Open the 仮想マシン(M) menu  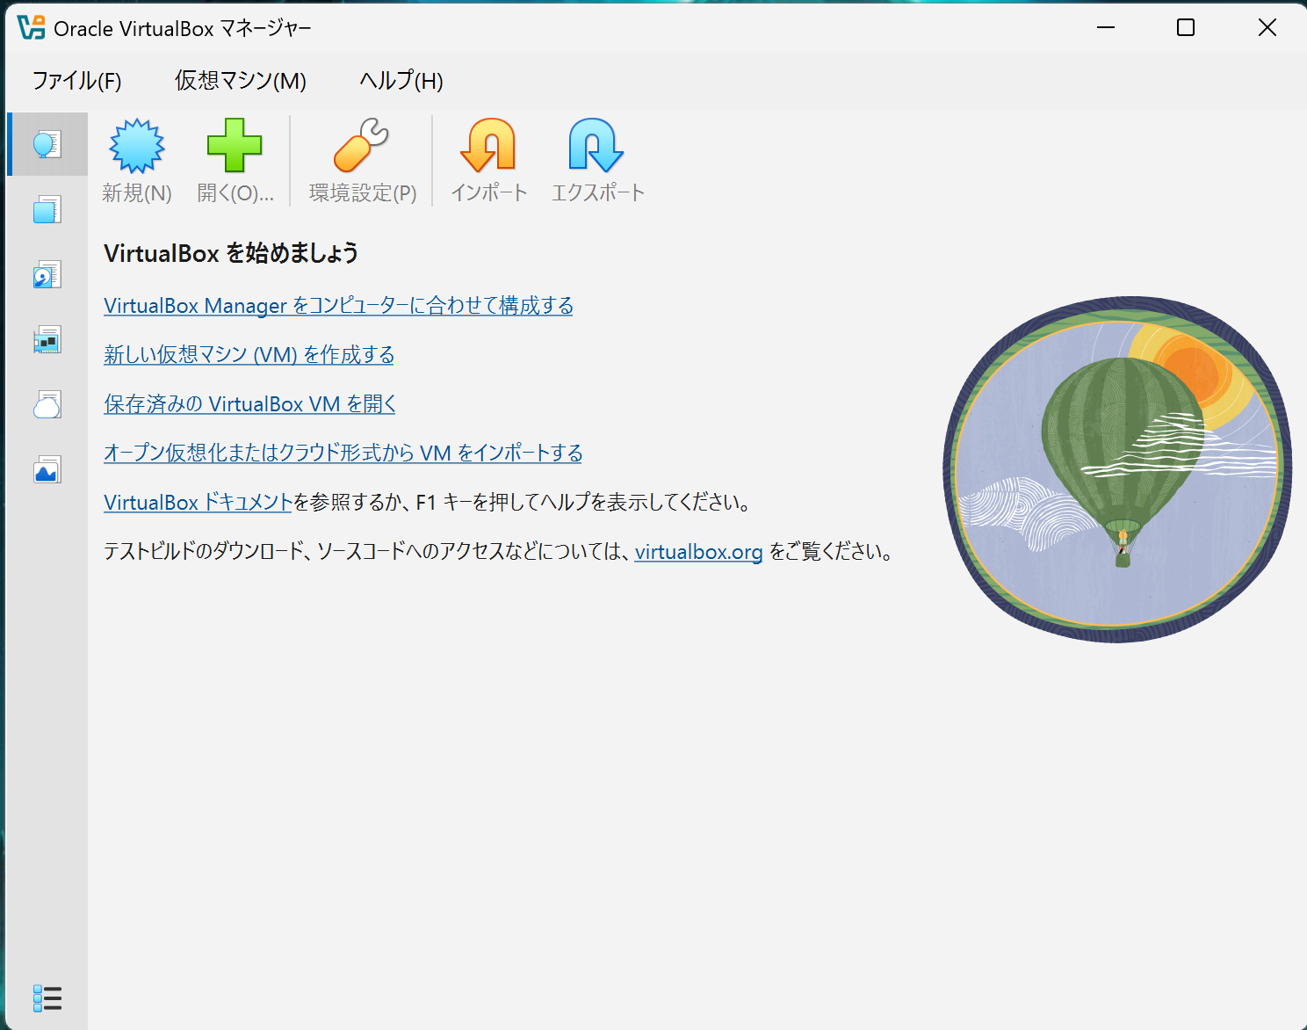click(x=240, y=81)
